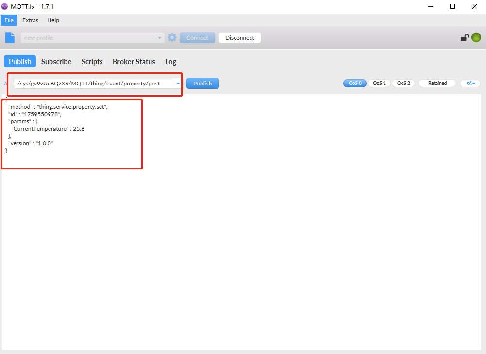This screenshot has width=486, height=354.
Task: Click the "version" : "1.0.0" line
Action: (31, 143)
